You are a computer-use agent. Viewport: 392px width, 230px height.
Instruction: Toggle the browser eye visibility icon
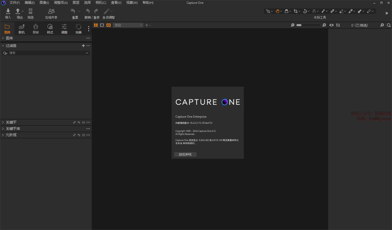(x=331, y=25)
